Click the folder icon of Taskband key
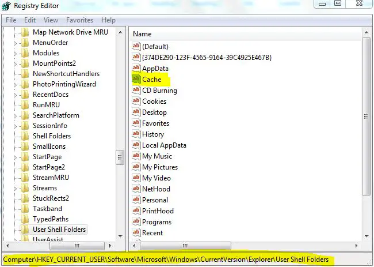This screenshot has height=267, width=374. (x=25, y=209)
